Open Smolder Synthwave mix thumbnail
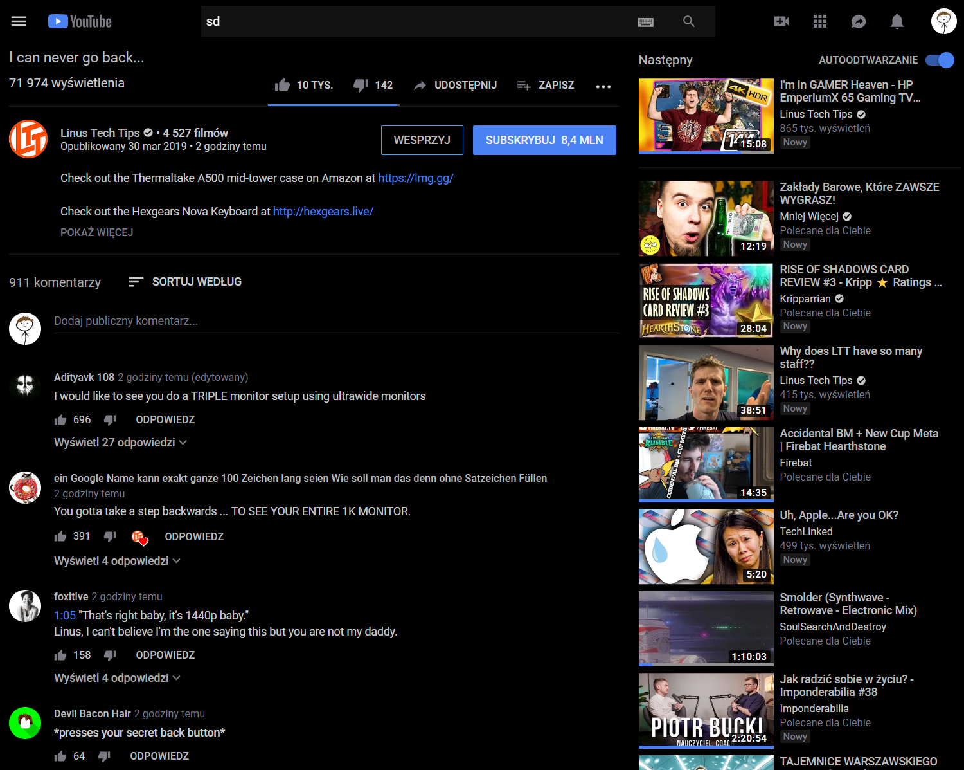The height and width of the screenshot is (770, 964). coord(706,628)
